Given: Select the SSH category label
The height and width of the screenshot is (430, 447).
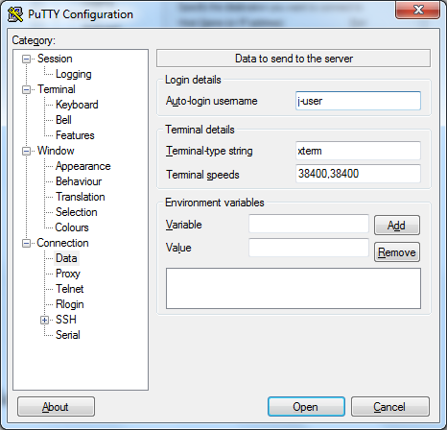Looking at the screenshot, I should point(66,320).
